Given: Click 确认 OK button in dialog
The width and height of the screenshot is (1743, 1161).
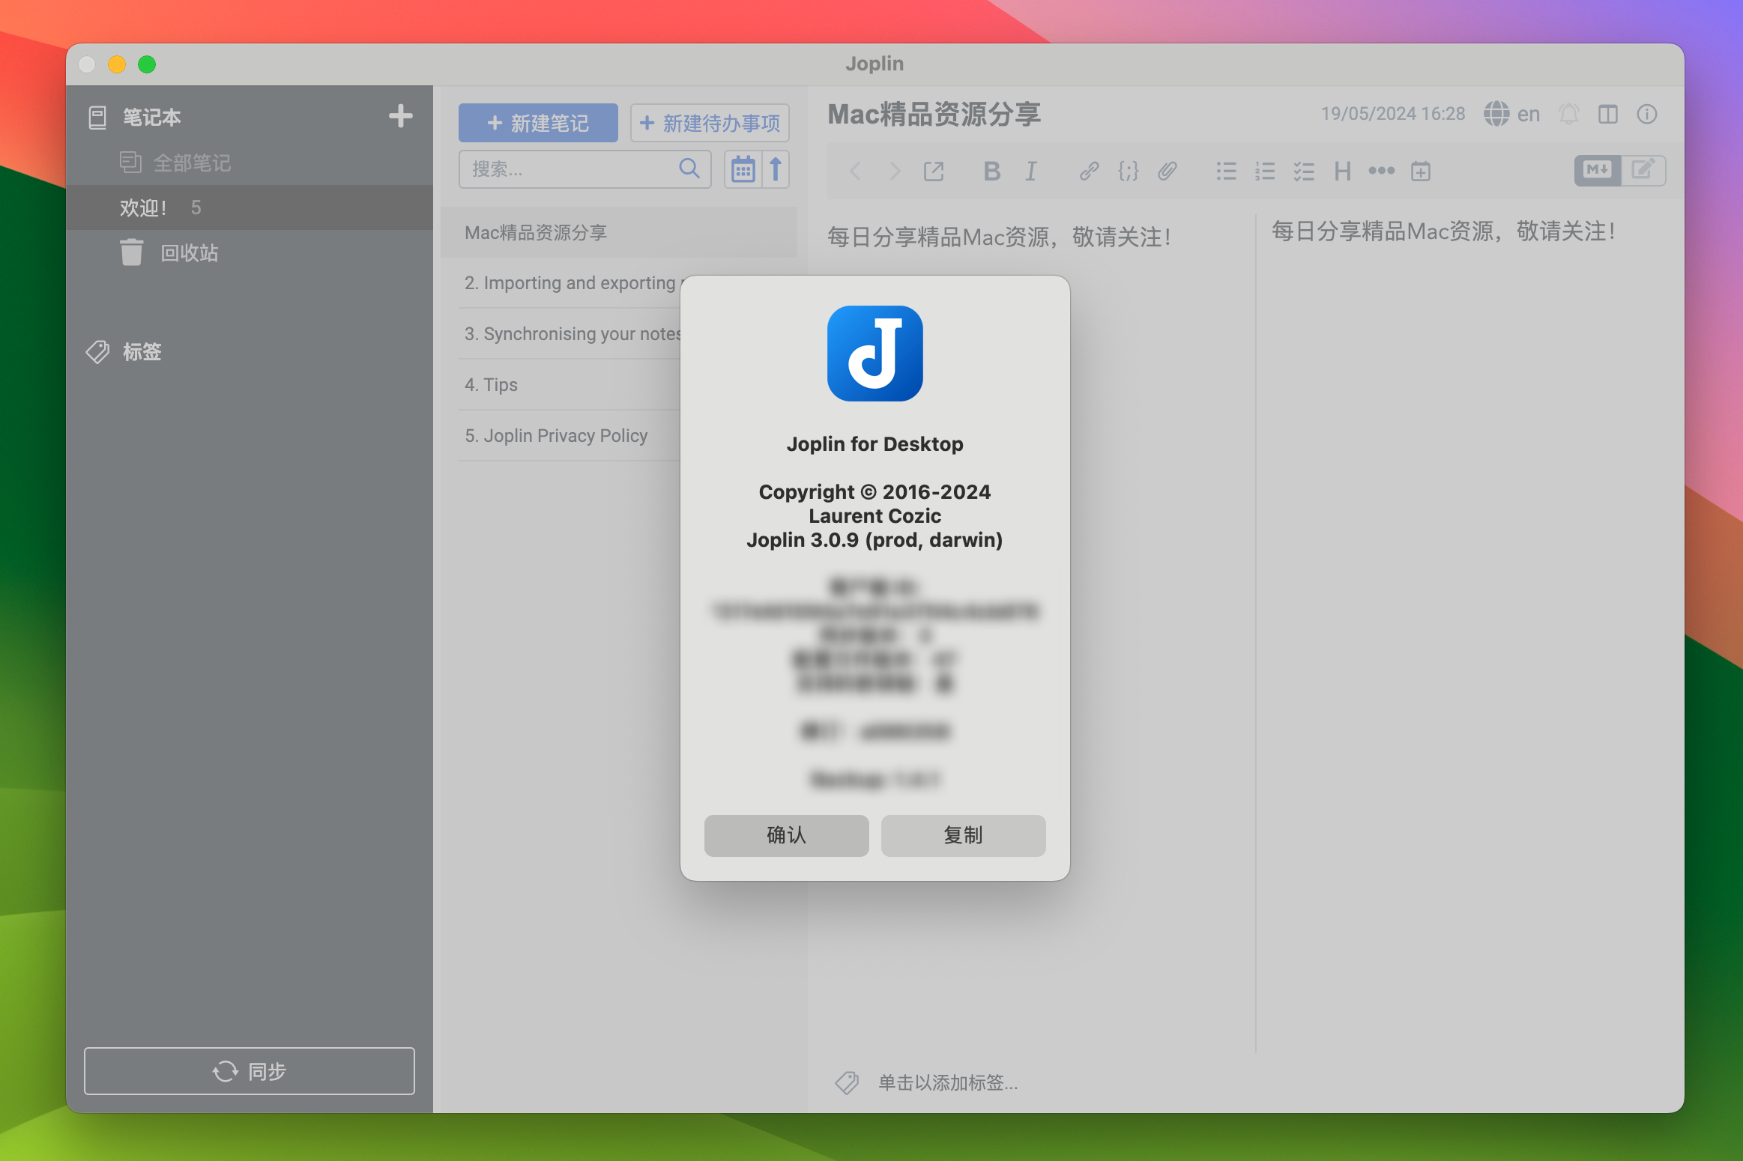Looking at the screenshot, I should (787, 836).
